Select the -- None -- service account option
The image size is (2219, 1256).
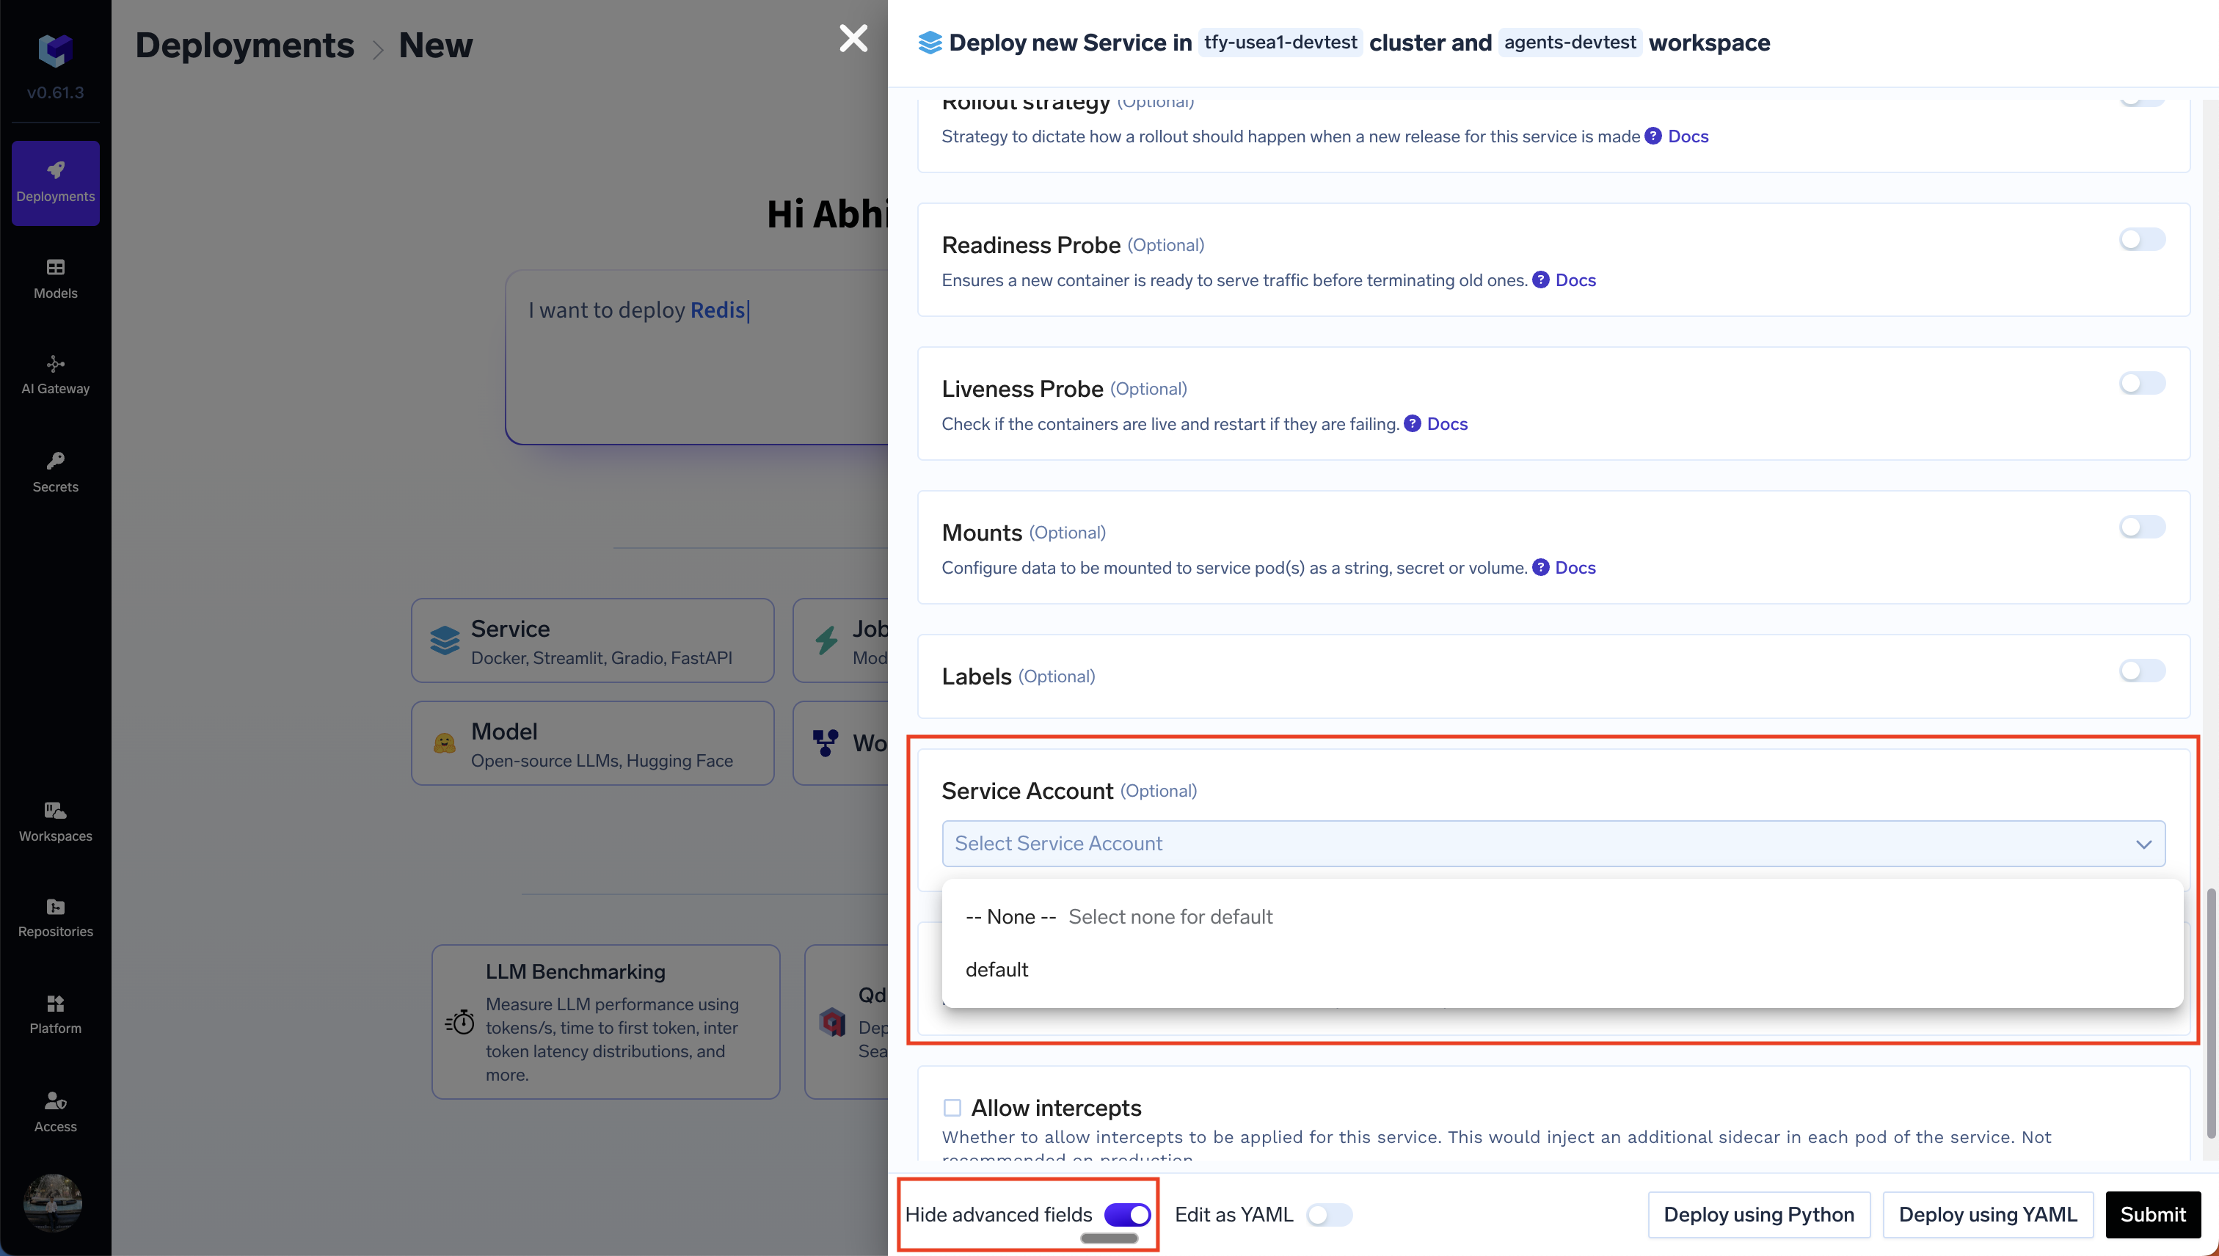pos(1562,917)
